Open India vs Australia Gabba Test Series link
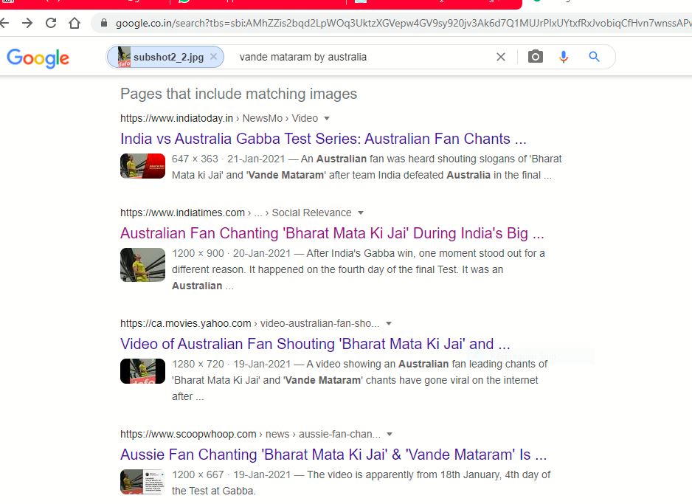Screen dimensions: 692x504 click(x=323, y=139)
